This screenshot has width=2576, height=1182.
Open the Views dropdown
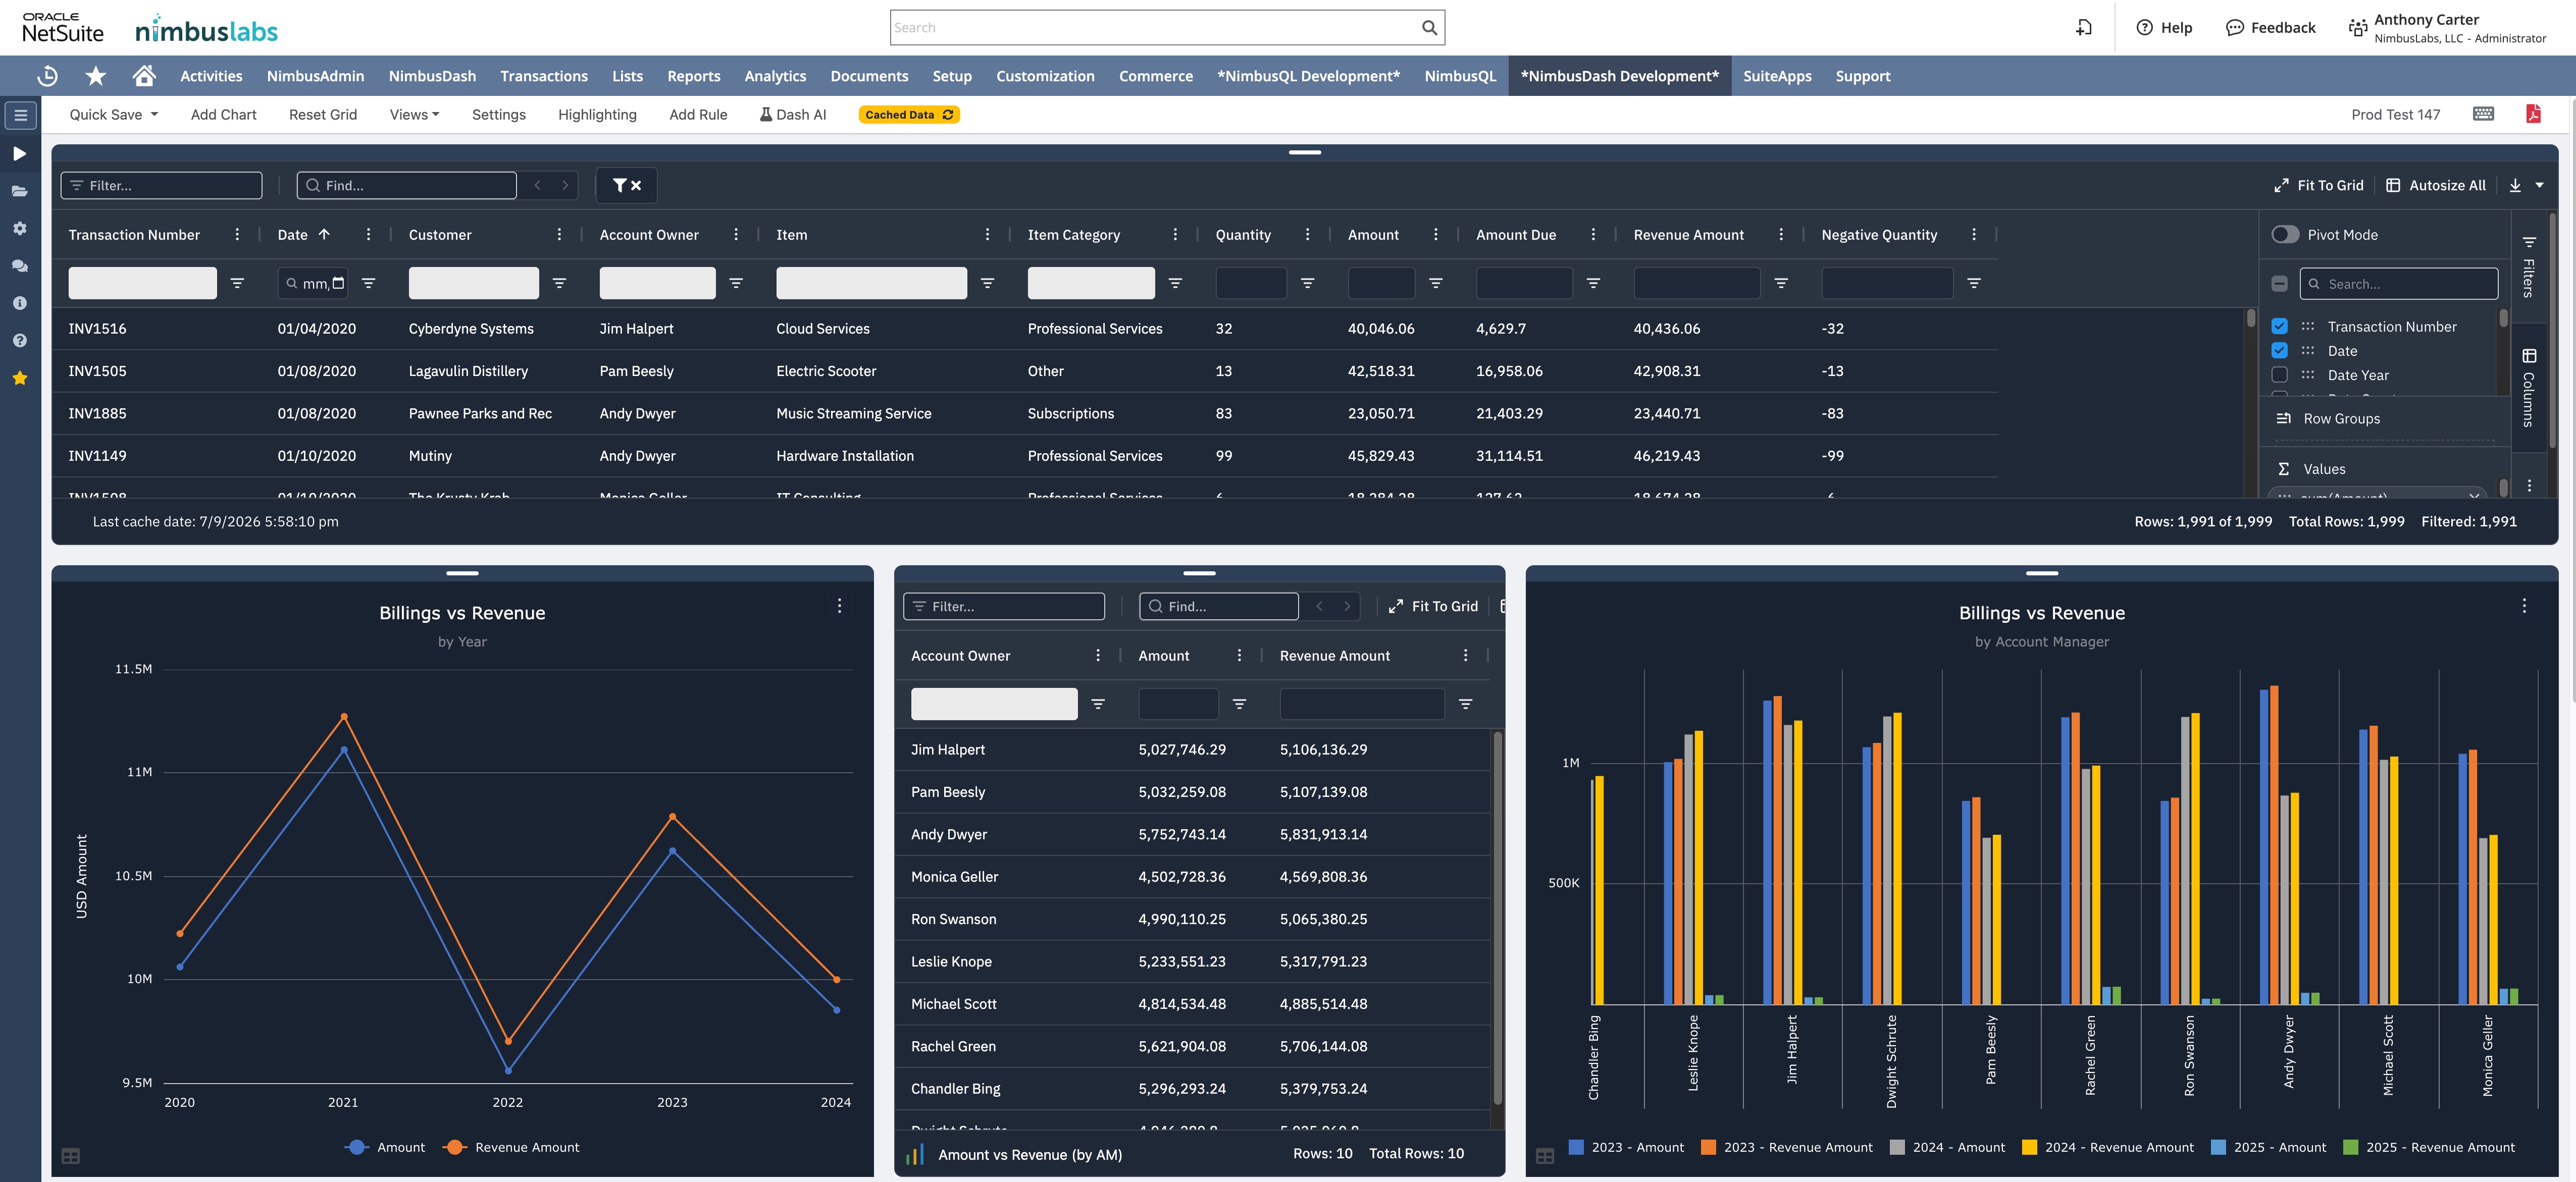pos(414,114)
